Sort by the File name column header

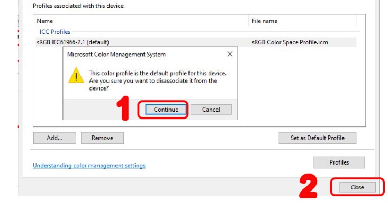click(265, 21)
